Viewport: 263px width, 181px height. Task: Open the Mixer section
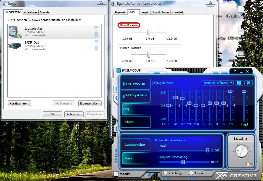[136, 122]
